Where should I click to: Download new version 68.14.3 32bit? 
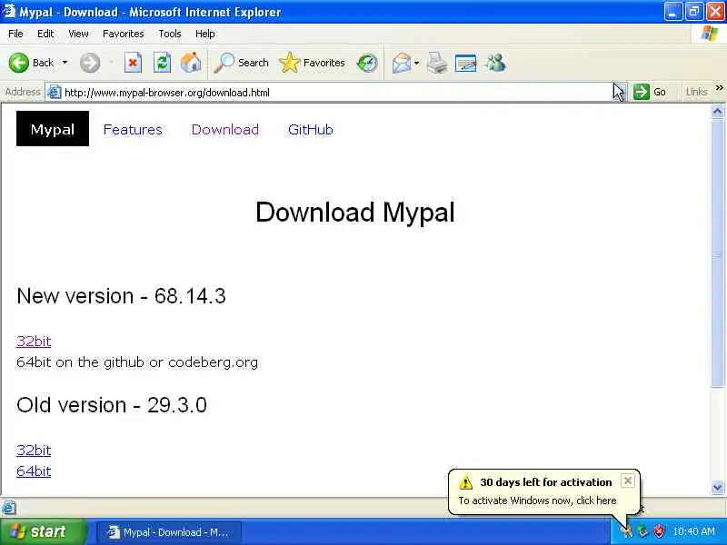(x=34, y=342)
